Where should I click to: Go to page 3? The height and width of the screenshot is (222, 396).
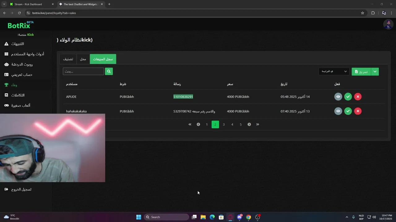(224, 124)
